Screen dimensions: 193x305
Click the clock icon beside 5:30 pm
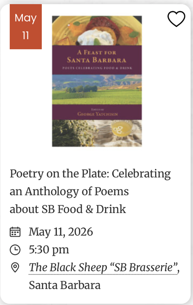coord(15,250)
